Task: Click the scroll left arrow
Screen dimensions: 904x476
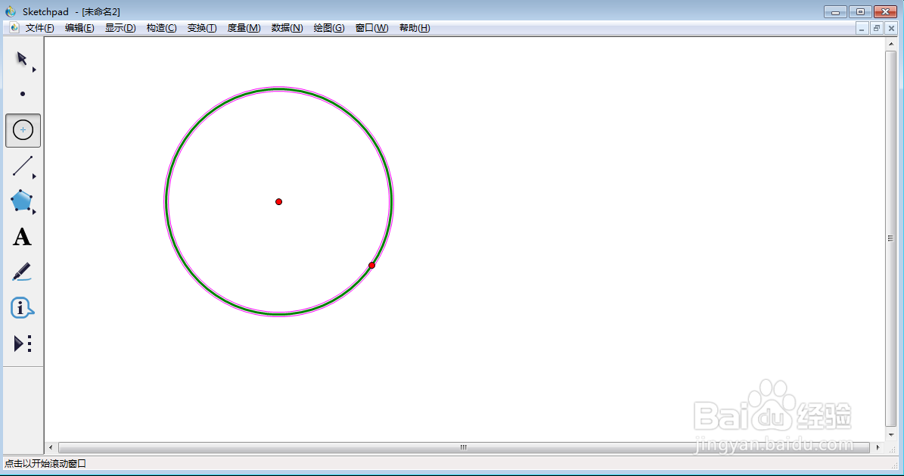Action: coord(51,447)
